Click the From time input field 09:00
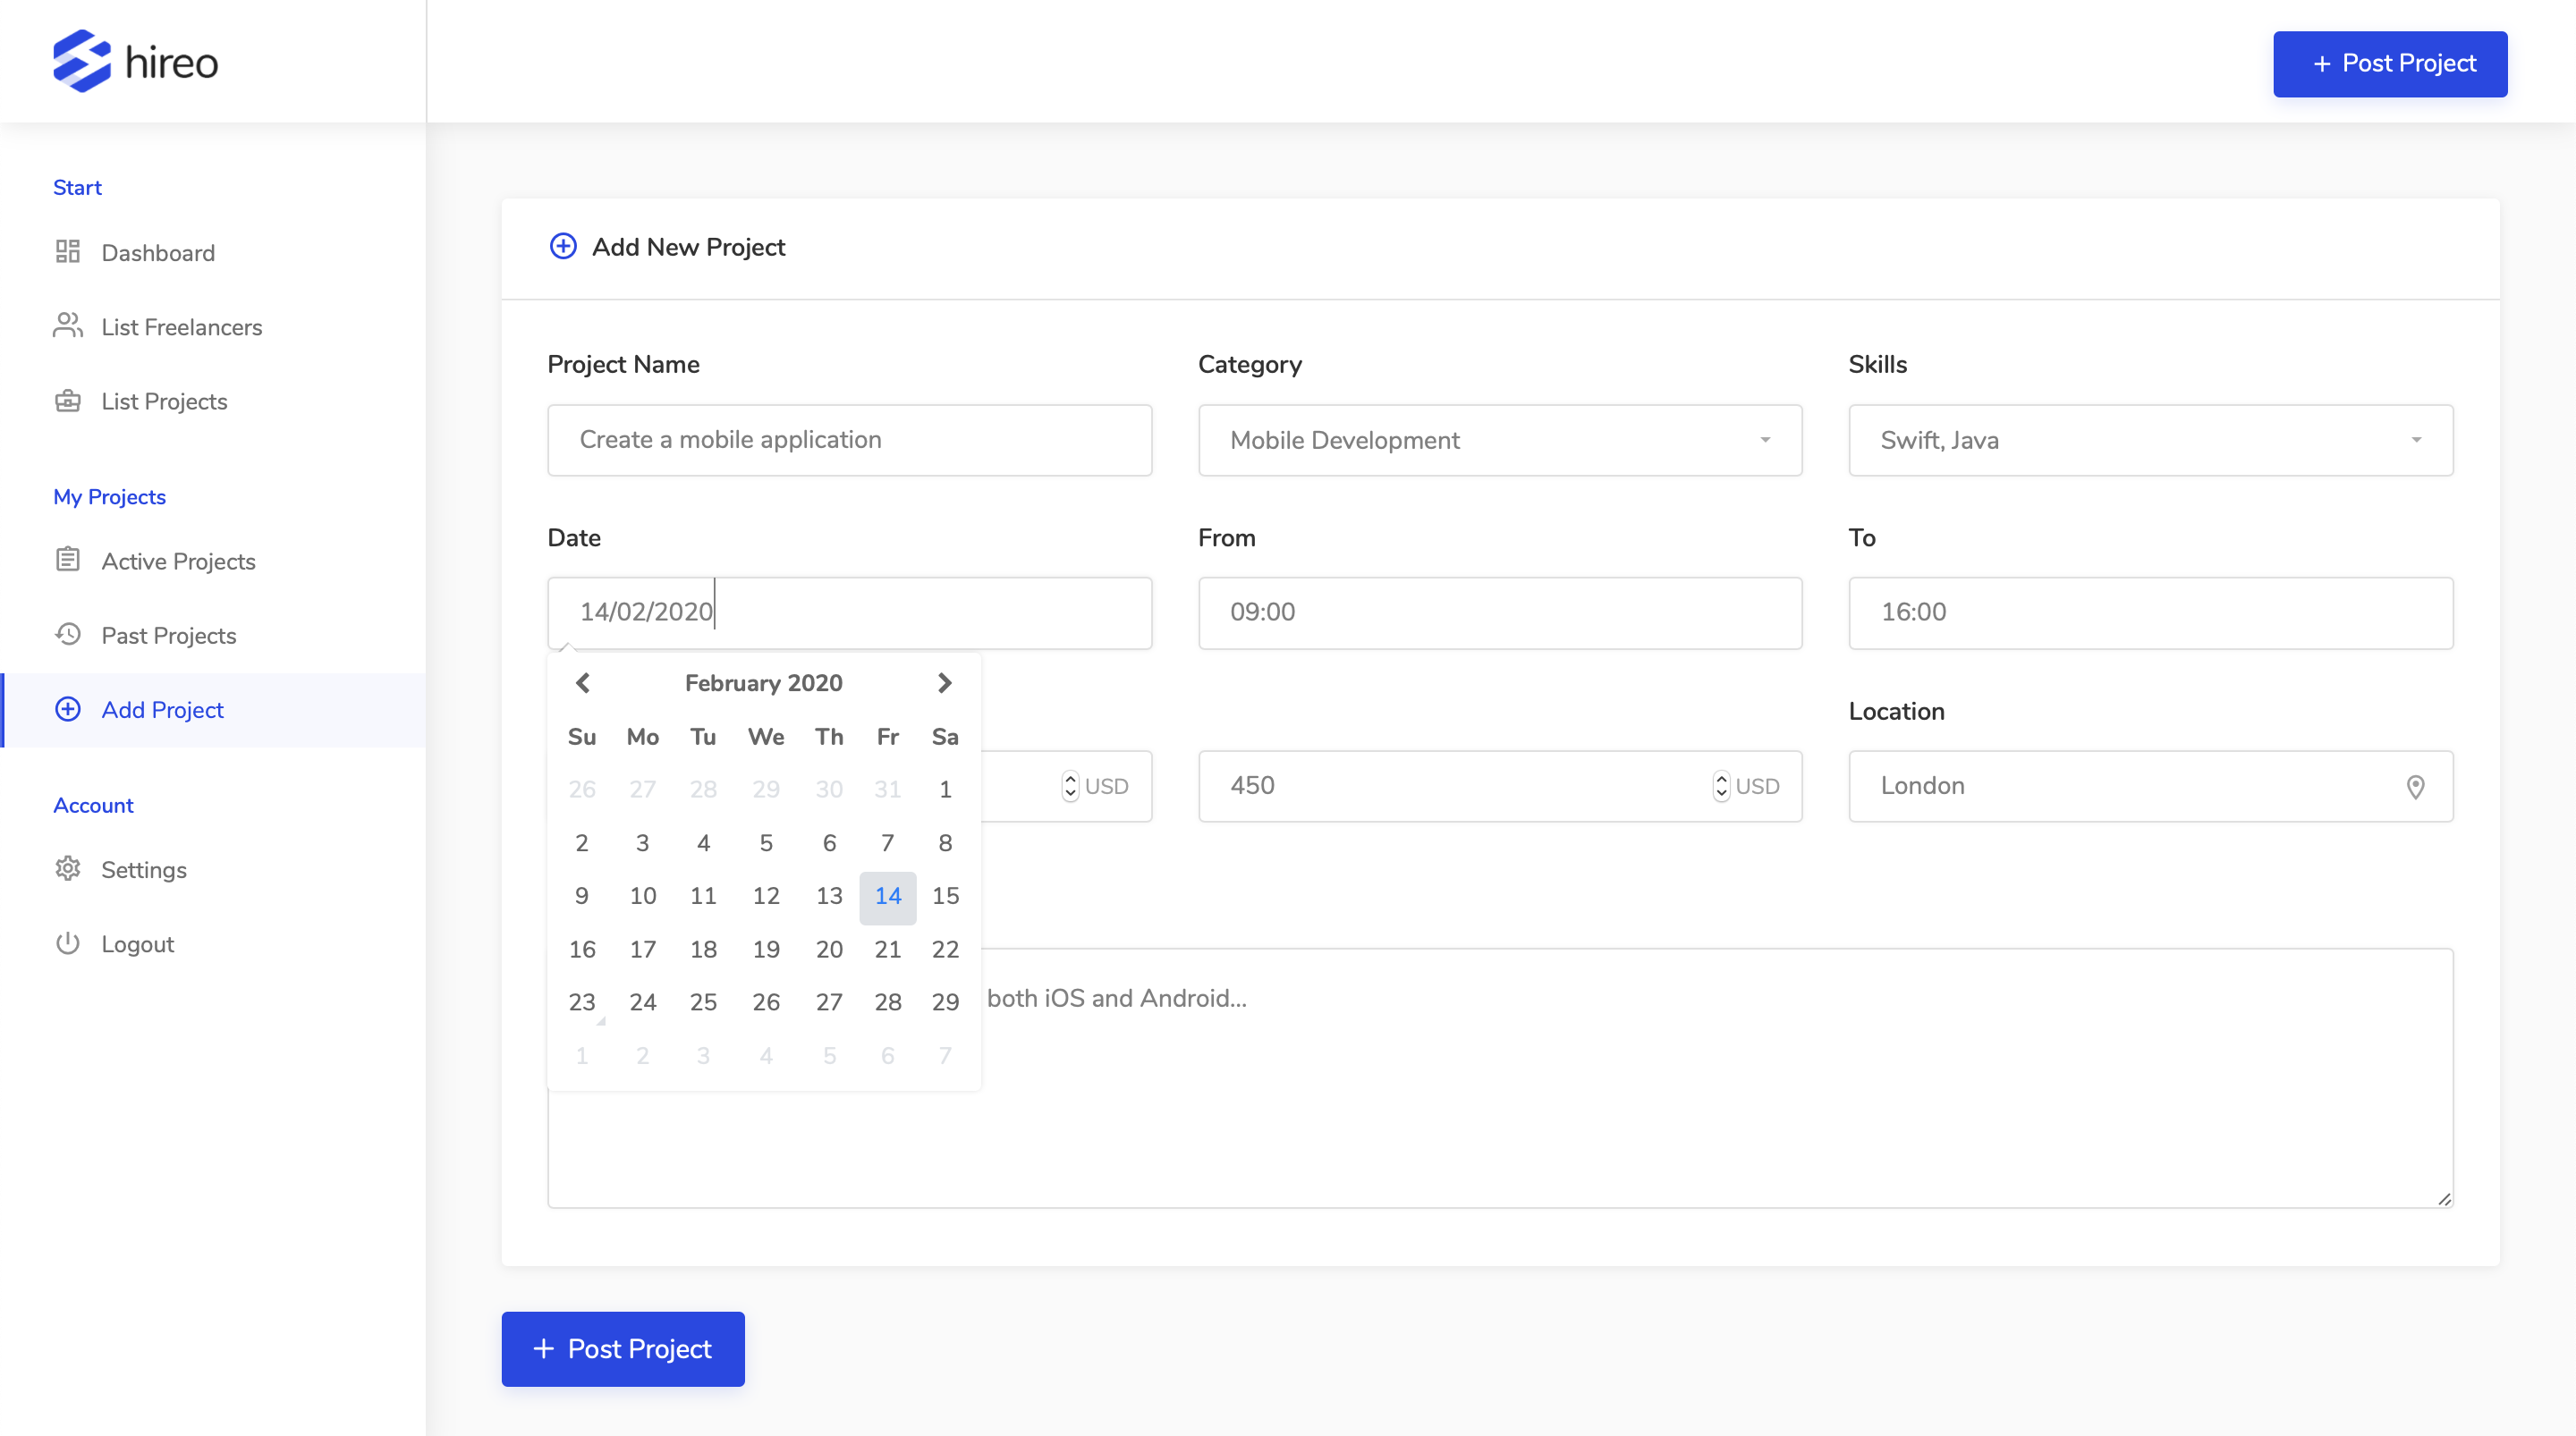Screen dimensions: 2576x1436 [1499, 610]
